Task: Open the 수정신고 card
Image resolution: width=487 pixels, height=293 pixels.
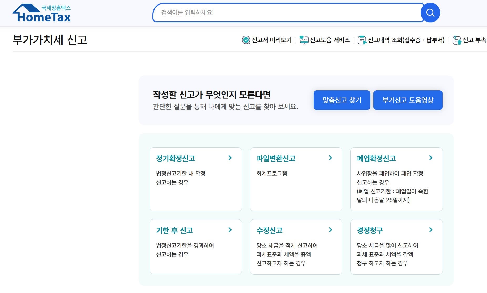Action: [x=296, y=247]
